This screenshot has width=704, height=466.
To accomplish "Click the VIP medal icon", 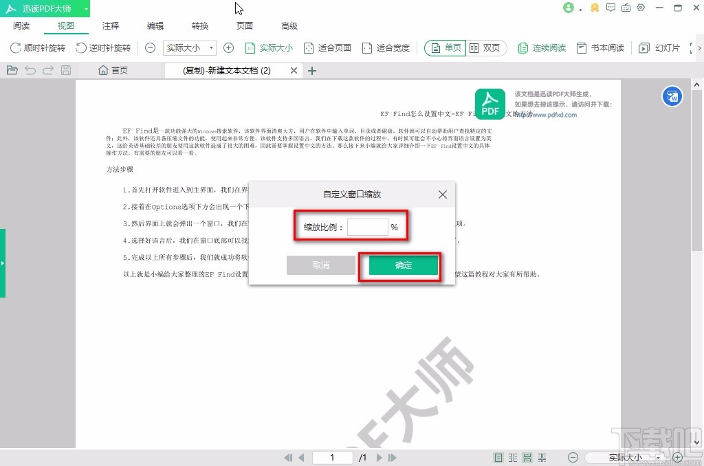I will [595, 8].
